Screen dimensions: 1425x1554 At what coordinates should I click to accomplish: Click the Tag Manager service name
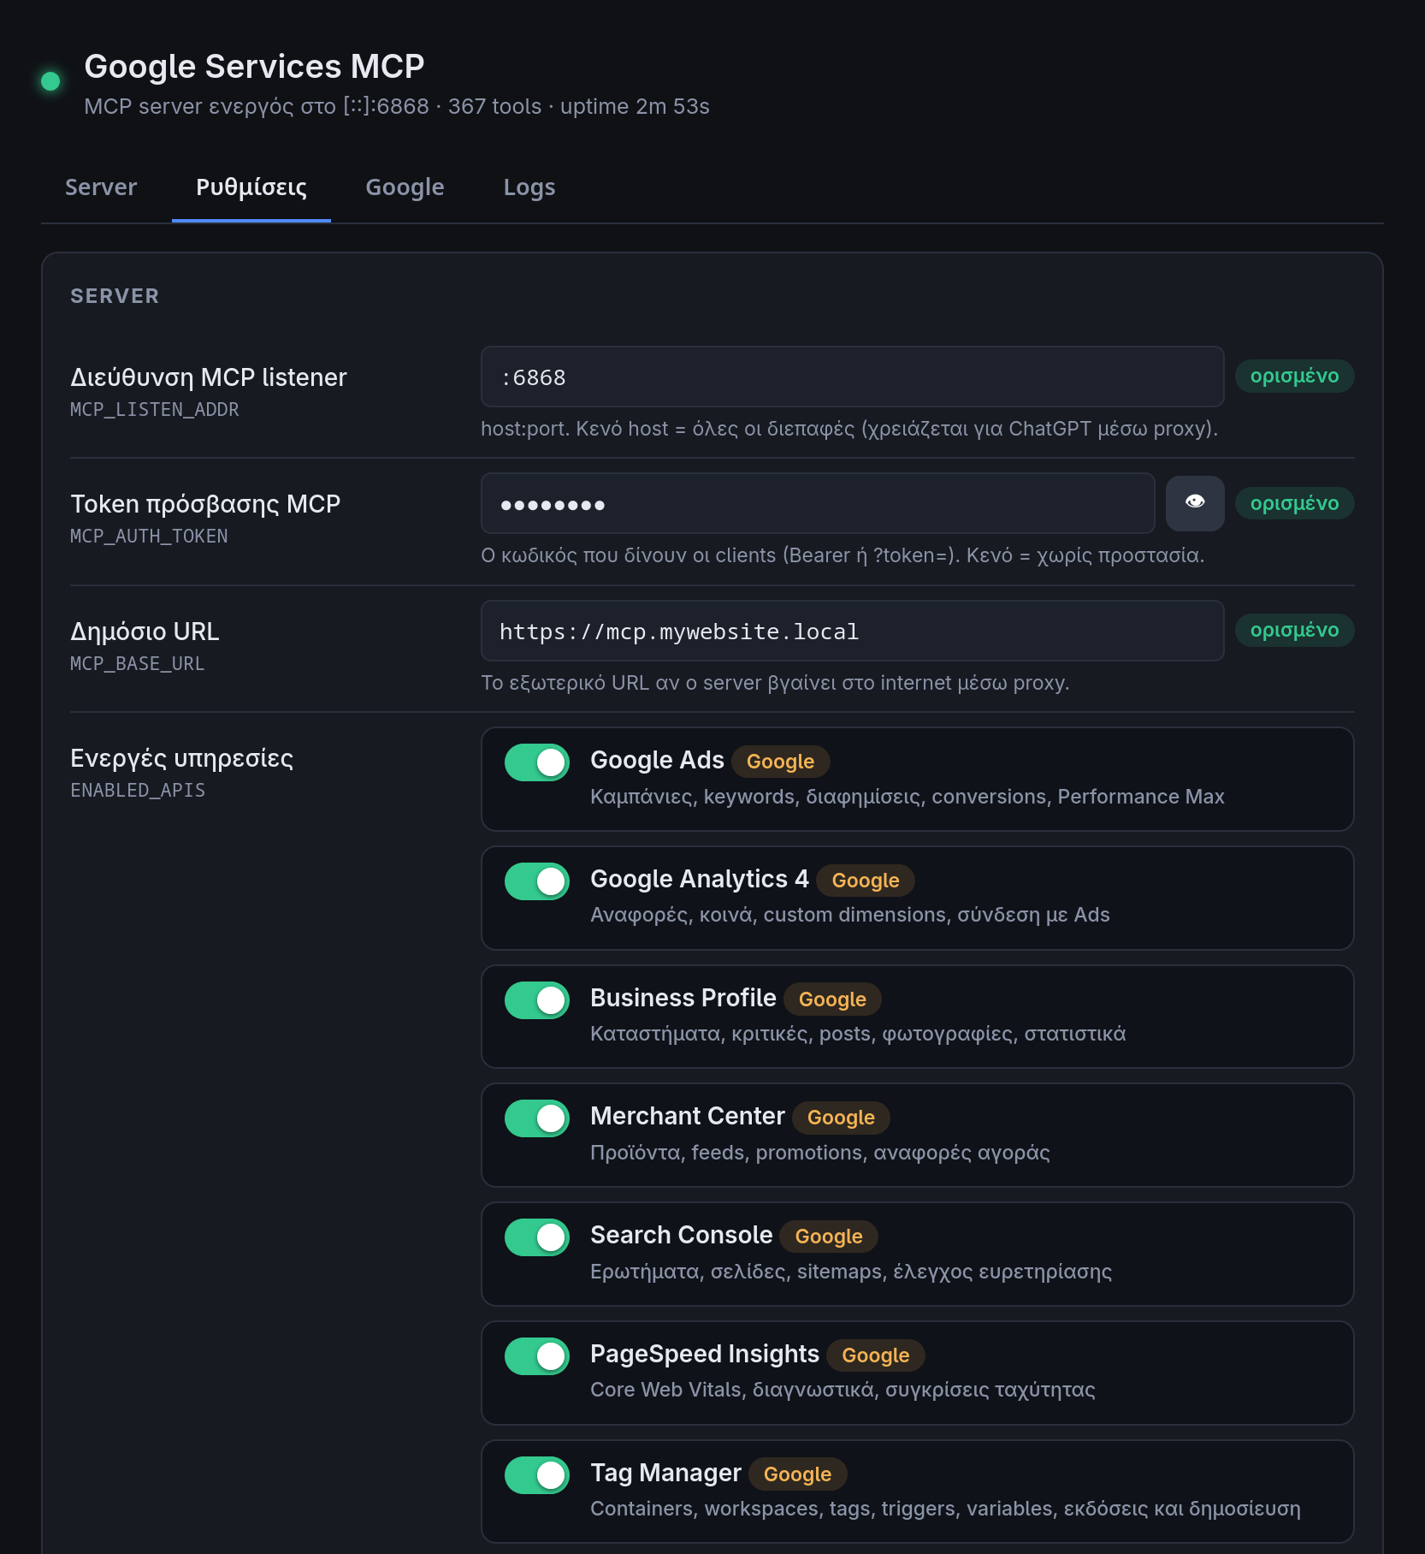click(x=665, y=1474)
